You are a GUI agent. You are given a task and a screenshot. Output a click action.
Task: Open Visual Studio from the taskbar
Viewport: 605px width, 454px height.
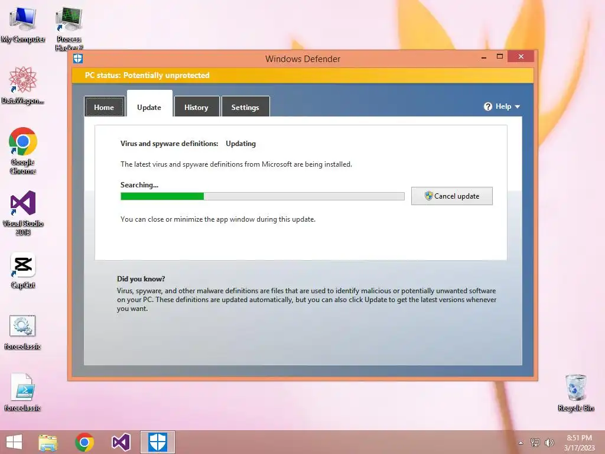[121, 442]
